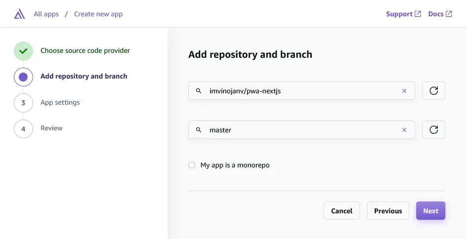Select the App settings step
Image resolution: width=466 pixels, height=239 pixels.
coord(60,102)
